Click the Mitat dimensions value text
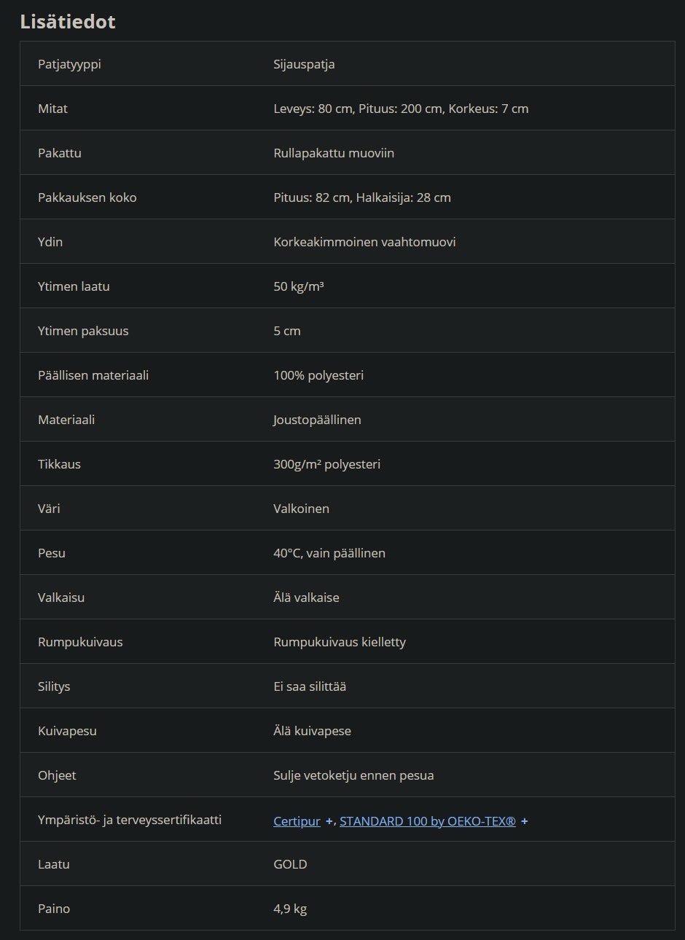This screenshot has width=685, height=940. click(x=401, y=109)
